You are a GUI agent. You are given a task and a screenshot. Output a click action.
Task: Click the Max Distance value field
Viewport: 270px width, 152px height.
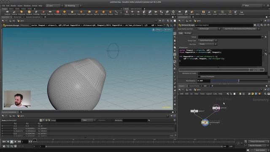pyautogui.click(x=204, y=81)
